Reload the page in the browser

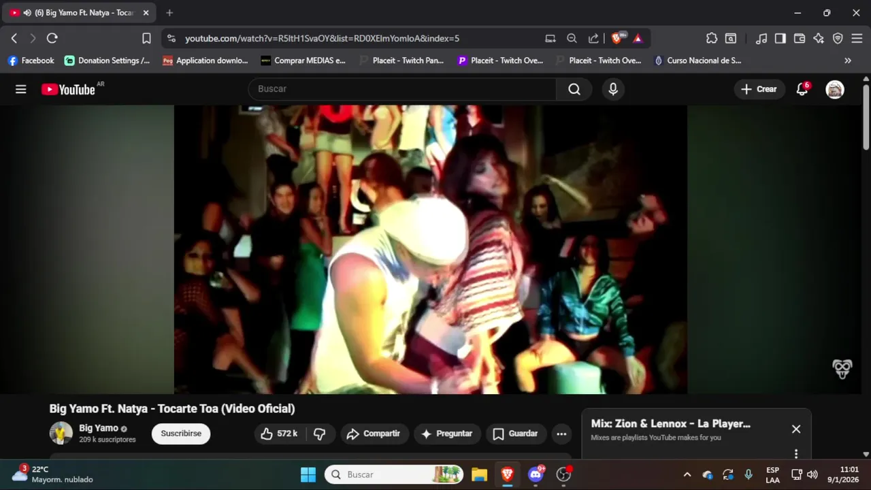(52, 38)
